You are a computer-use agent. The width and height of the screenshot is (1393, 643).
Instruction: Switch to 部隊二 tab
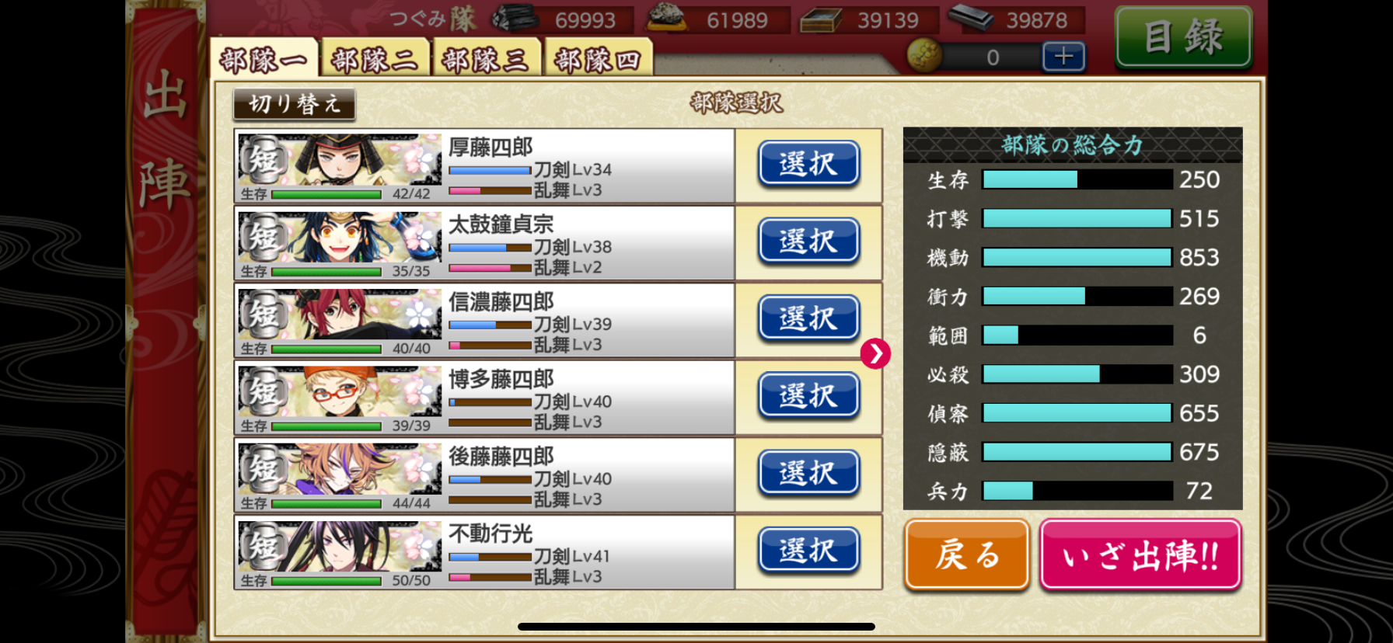[x=375, y=58]
